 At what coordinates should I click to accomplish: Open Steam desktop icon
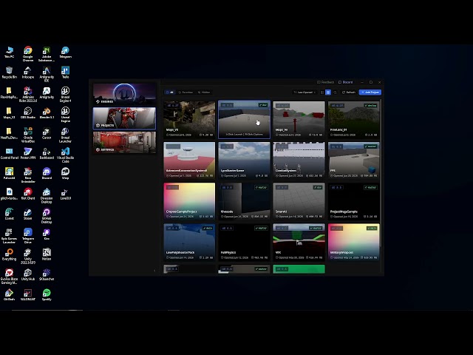(x=28, y=214)
